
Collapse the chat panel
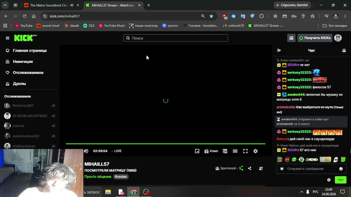point(279,50)
